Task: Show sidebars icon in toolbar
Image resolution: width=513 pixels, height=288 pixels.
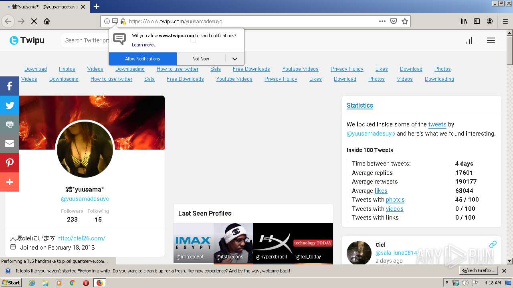Action: pos(477,21)
